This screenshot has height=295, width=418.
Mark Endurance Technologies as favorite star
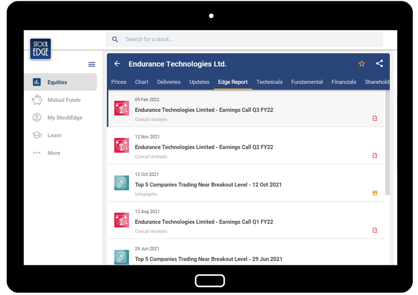[362, 64]
